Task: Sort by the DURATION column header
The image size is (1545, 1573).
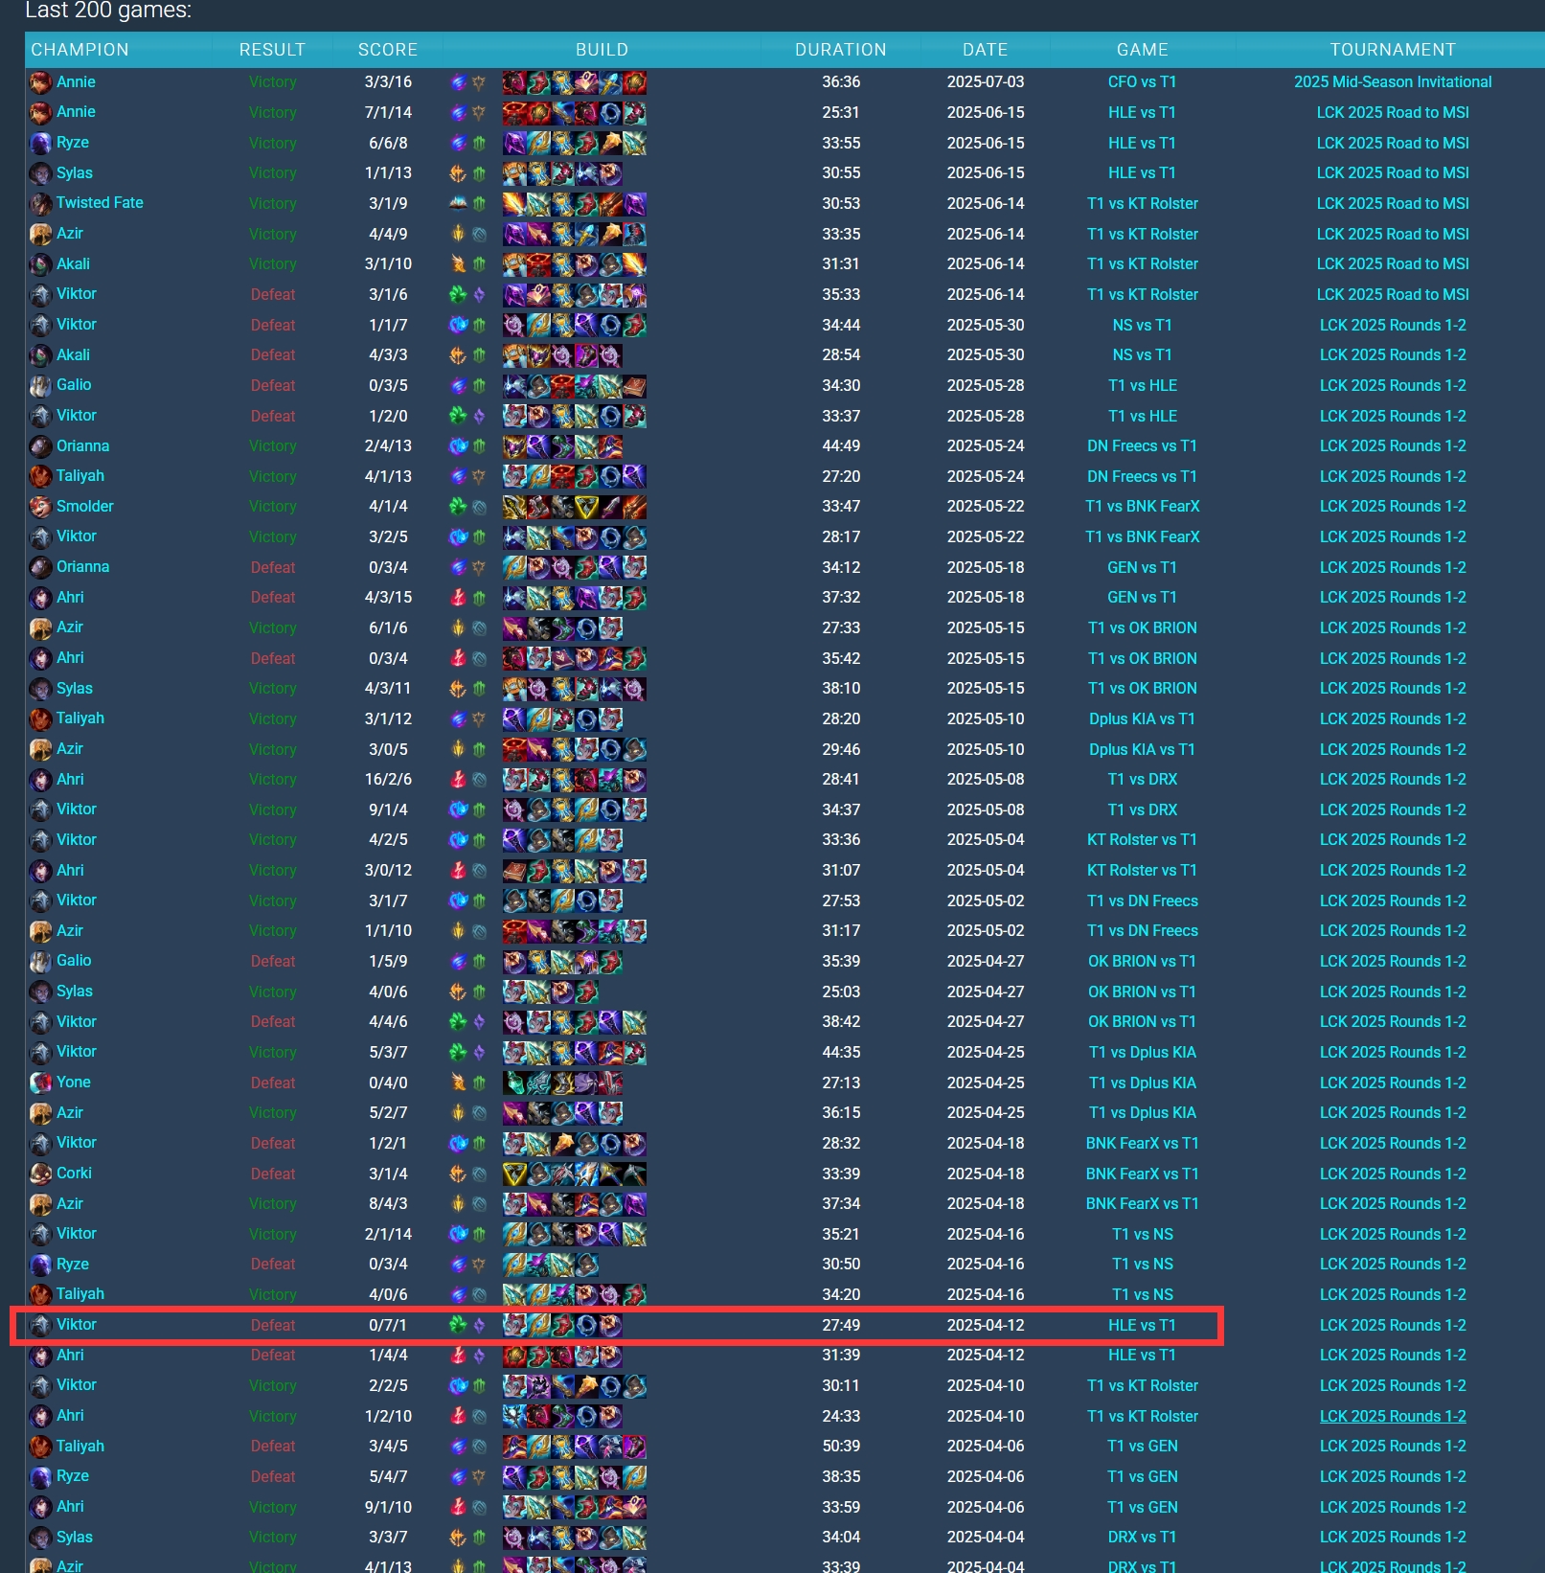Action: tap(840, 50)
